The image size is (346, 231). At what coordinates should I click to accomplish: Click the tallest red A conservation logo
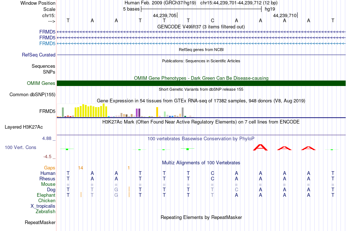[x=260, y=147]
